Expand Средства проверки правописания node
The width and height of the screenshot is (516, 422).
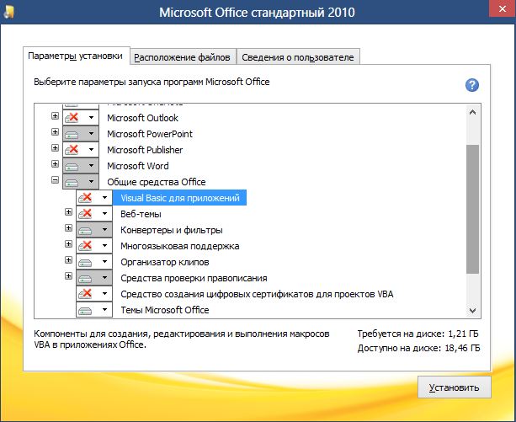tap(68, 275)
